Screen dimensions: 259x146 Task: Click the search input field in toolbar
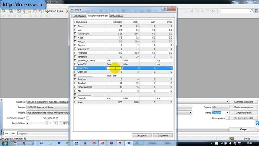tap(235, 11)
